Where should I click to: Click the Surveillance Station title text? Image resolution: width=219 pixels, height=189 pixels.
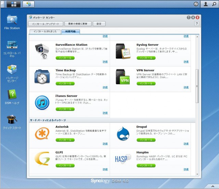pos(72,45)
